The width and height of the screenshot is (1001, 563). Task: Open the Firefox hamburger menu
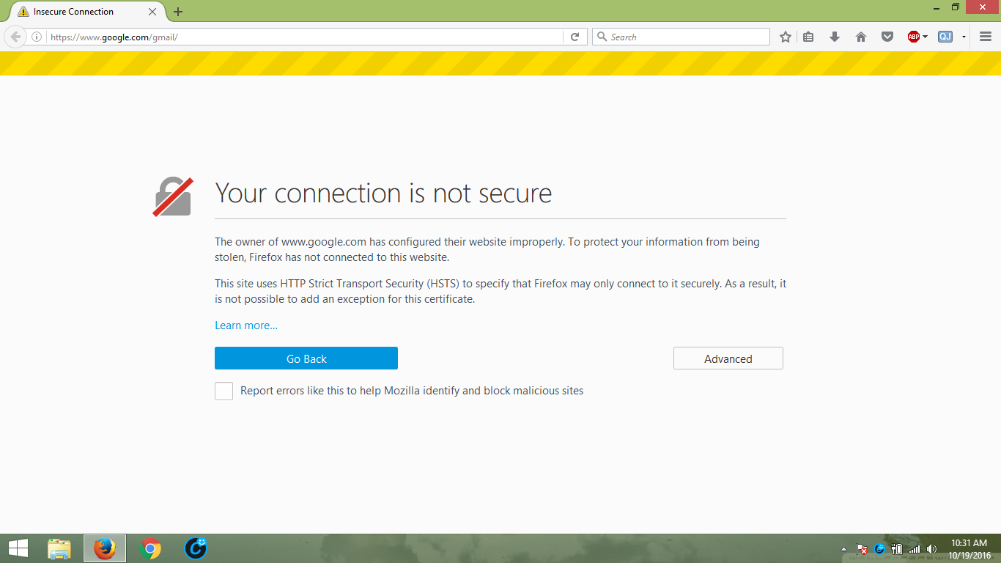point(986,37)
